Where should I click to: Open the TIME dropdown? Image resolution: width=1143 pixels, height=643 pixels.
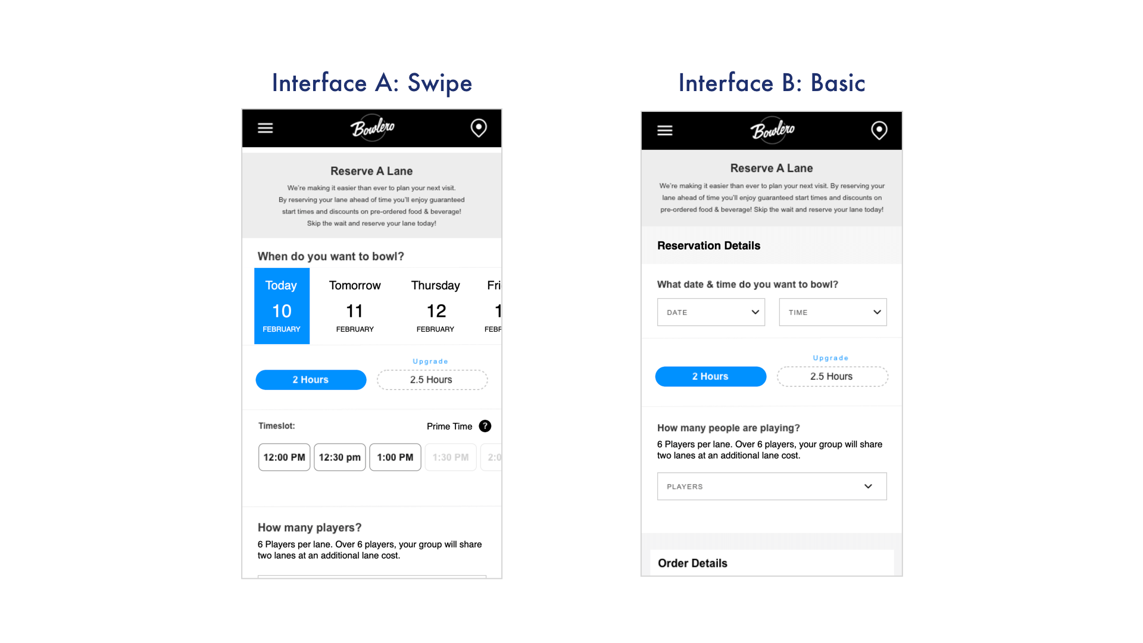coord(832,312)
